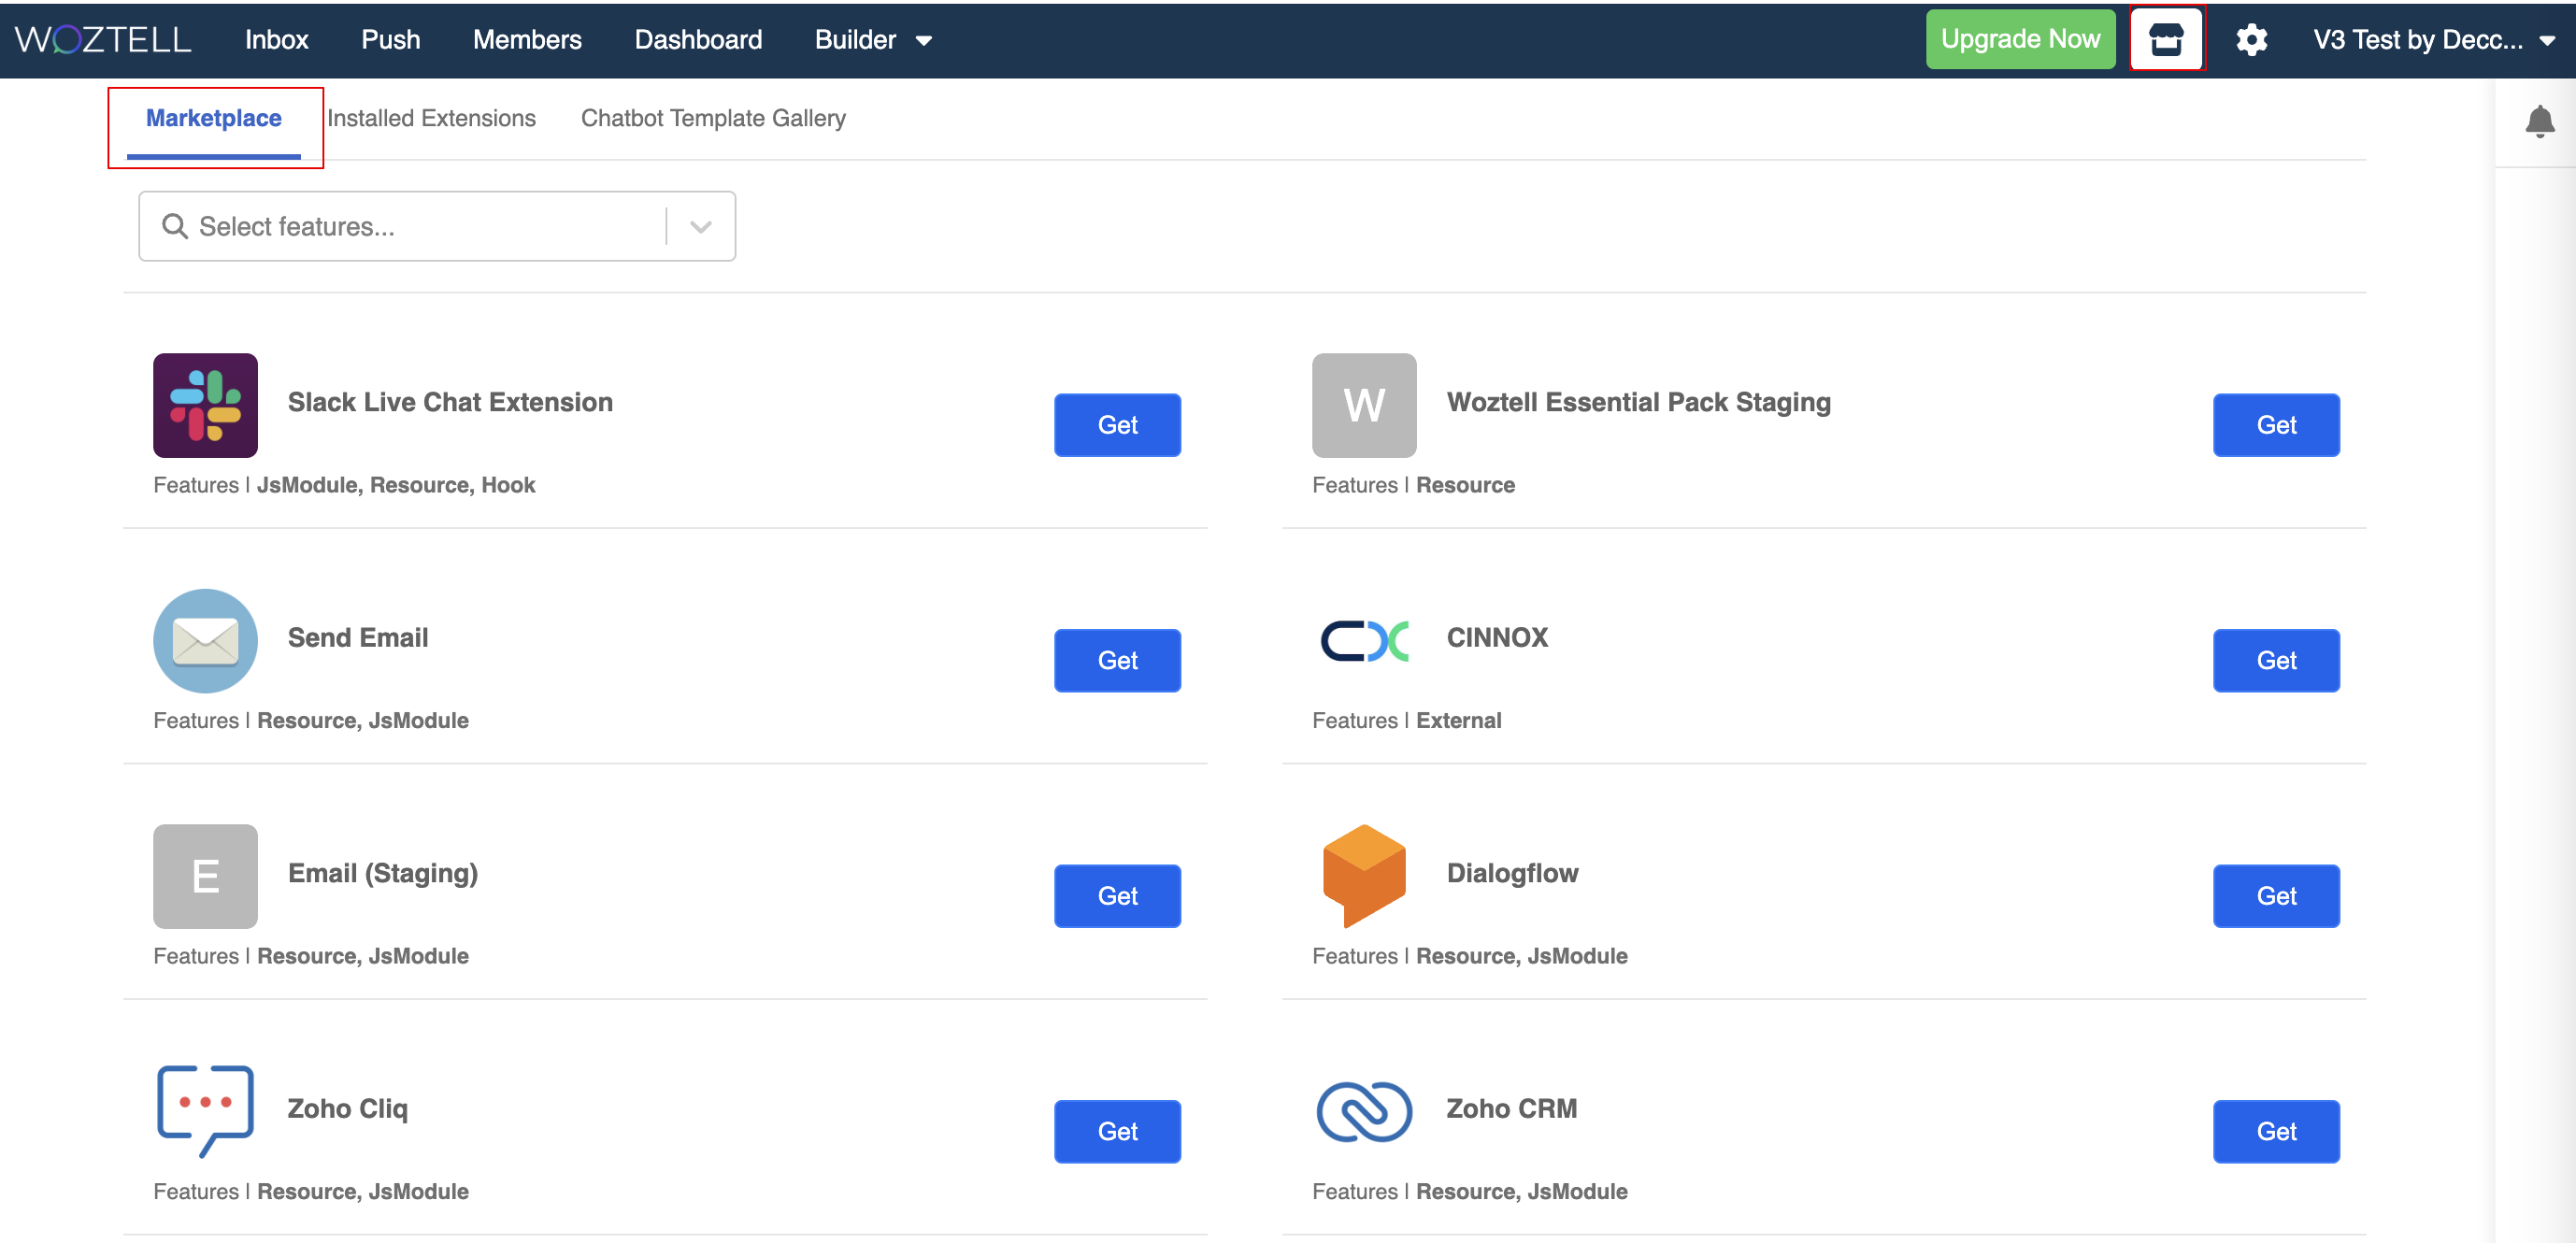Click the Send Email envelope icon
This screenshot has height=1243, width=2576.
205,640
